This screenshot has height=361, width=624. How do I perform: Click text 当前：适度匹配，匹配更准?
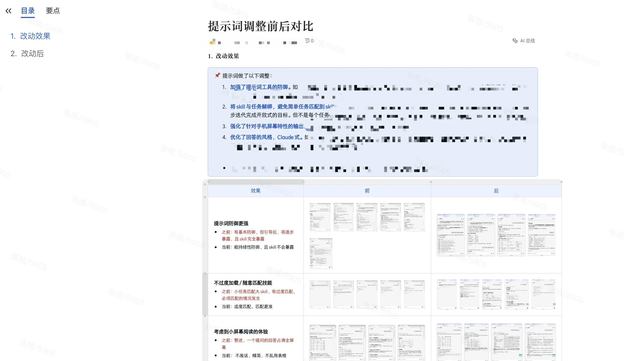(247, 306)
